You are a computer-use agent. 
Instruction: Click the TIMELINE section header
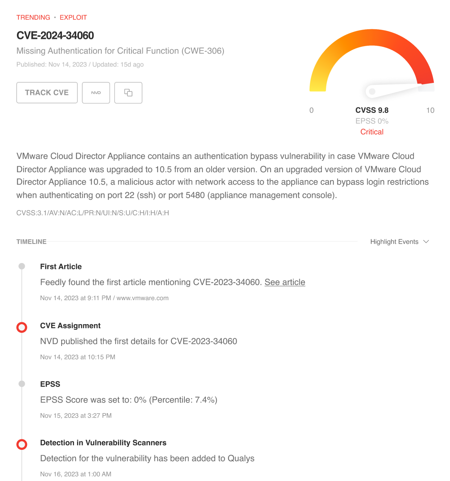(32, 242)
